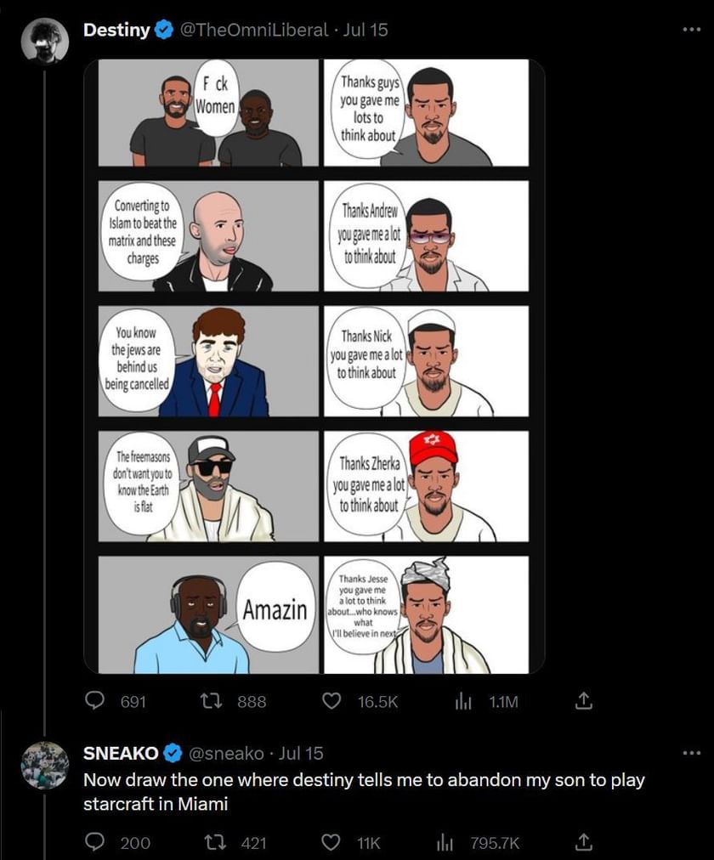Share SNEAKO's tweet
Viewport: 714px width, 860px height.
(x=583, y=842)
